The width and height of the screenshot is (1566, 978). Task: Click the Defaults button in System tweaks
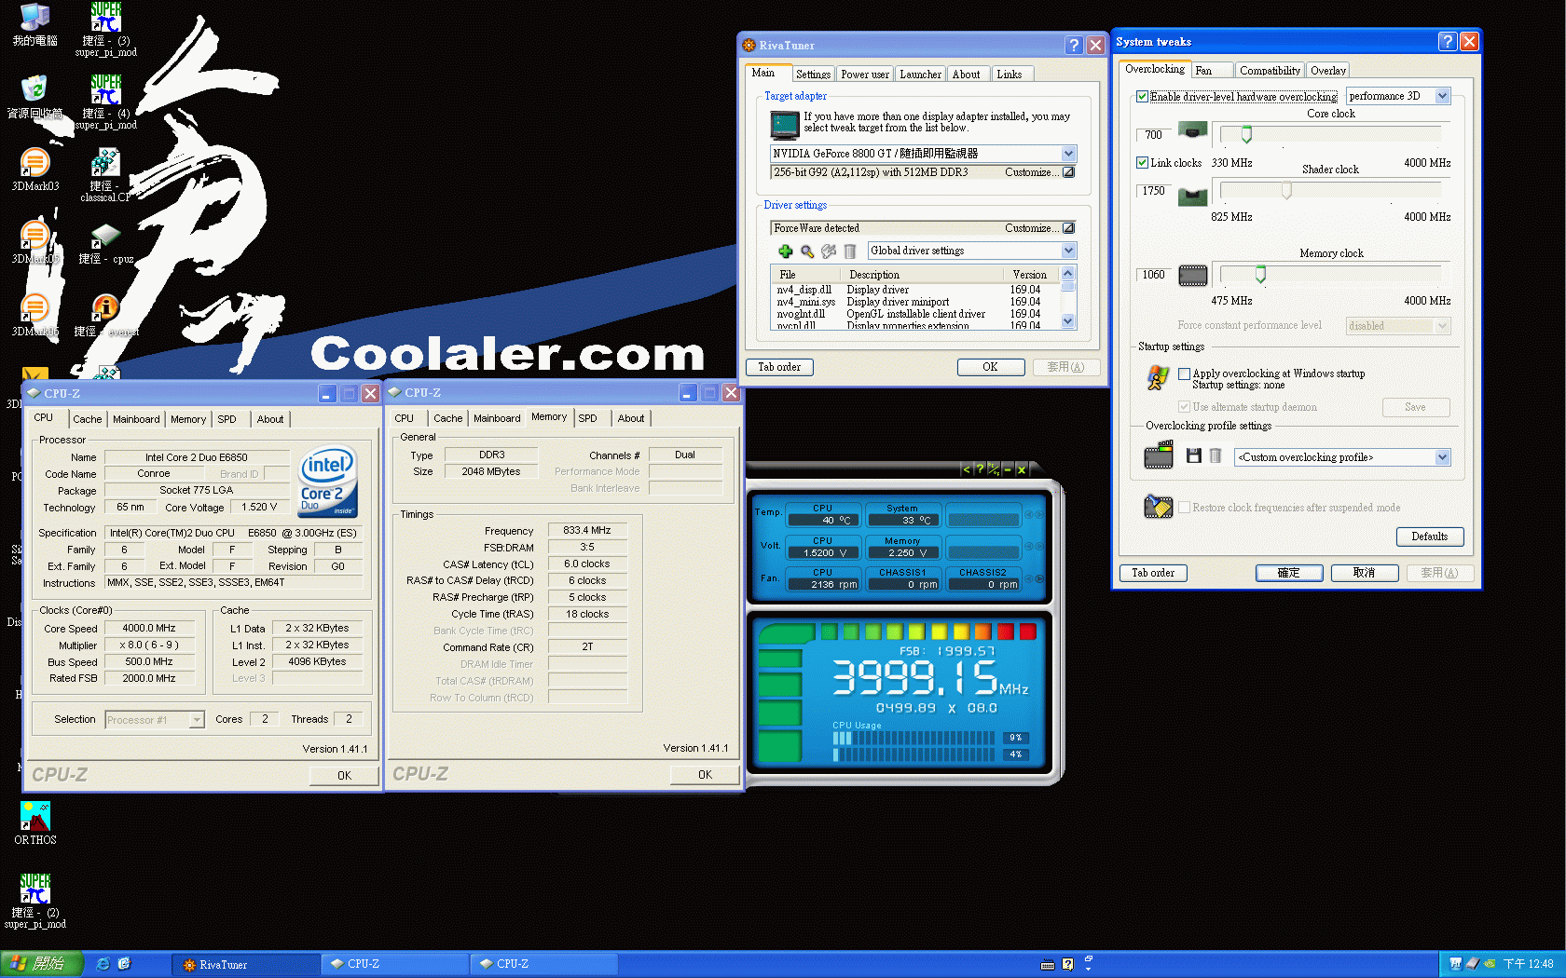coord(1430,537)
